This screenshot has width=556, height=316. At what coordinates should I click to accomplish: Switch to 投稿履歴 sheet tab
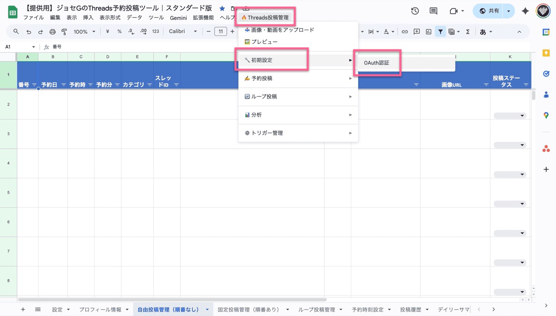[x=411, y=309]
